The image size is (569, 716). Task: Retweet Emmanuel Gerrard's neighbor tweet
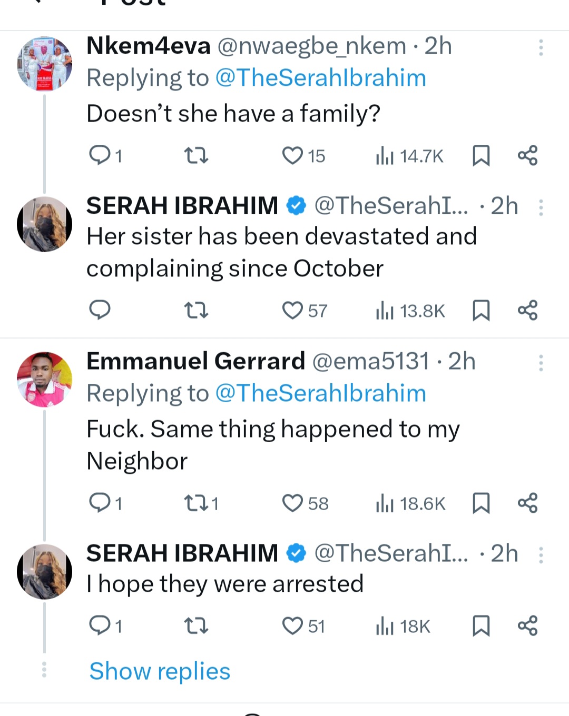[x=197, y=503]
